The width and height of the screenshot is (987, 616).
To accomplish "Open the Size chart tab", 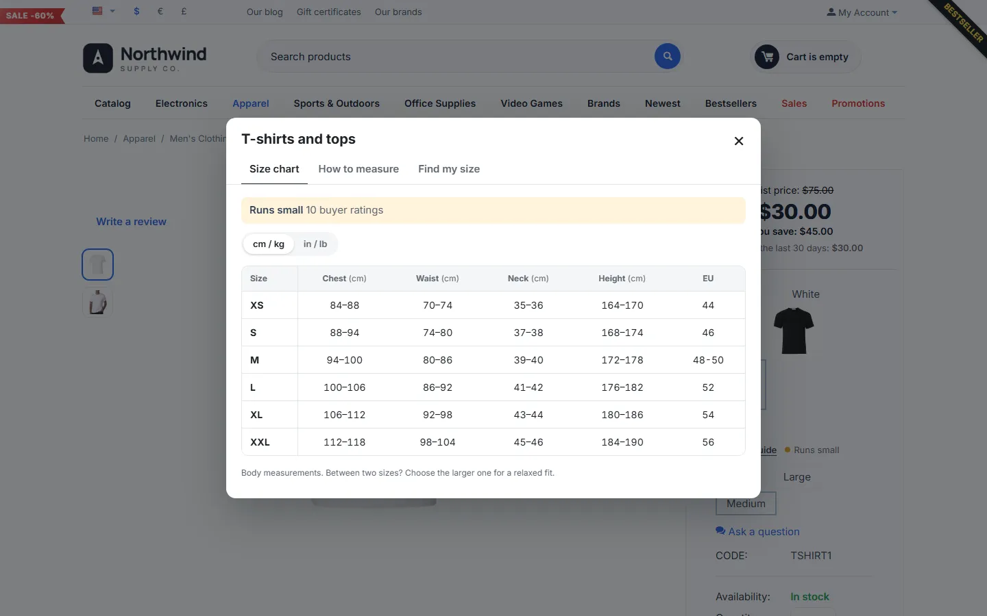I will pyautogui.click(x=274, y=169).
